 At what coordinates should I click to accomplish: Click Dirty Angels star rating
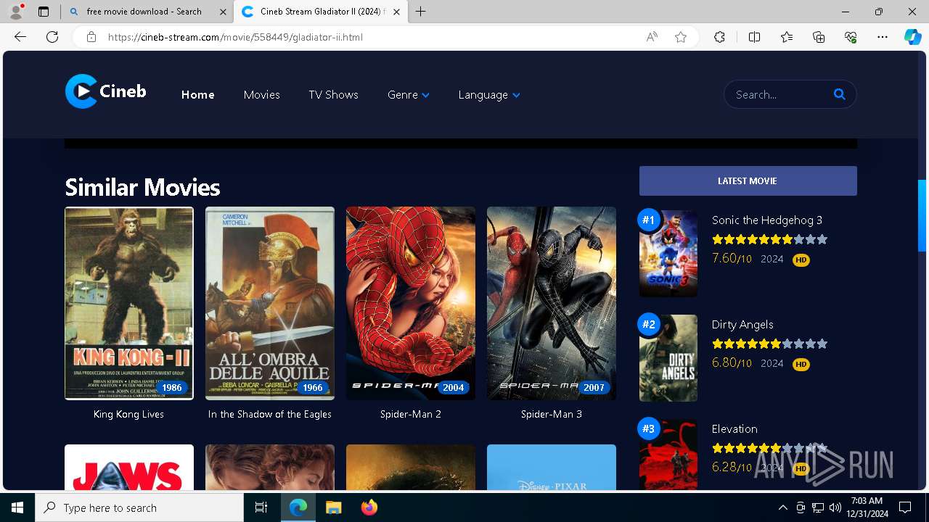[769, 344]
